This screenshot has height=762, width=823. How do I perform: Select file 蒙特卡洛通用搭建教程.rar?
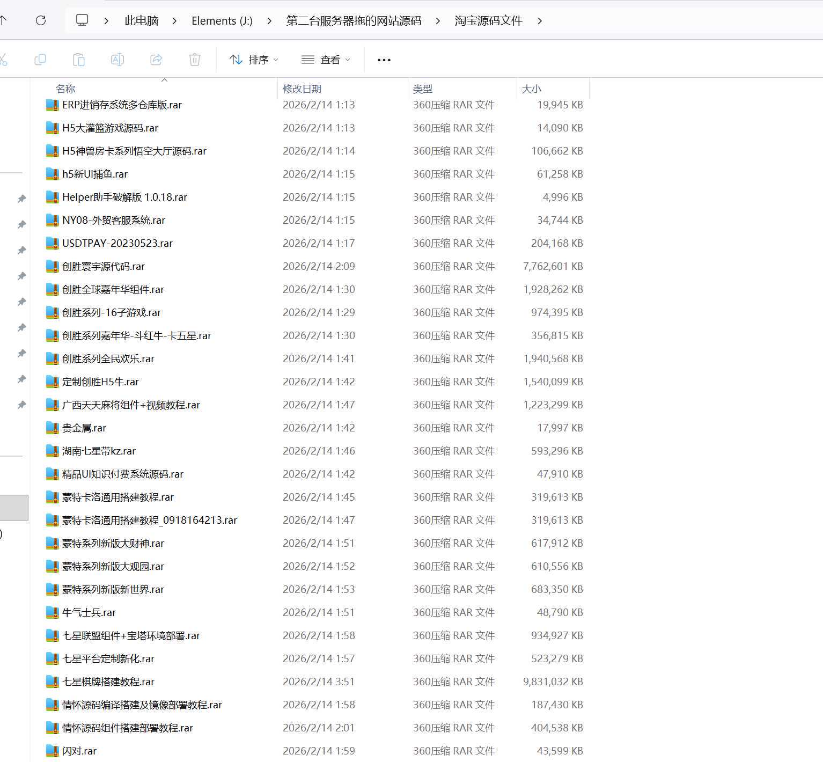[118, 497]
